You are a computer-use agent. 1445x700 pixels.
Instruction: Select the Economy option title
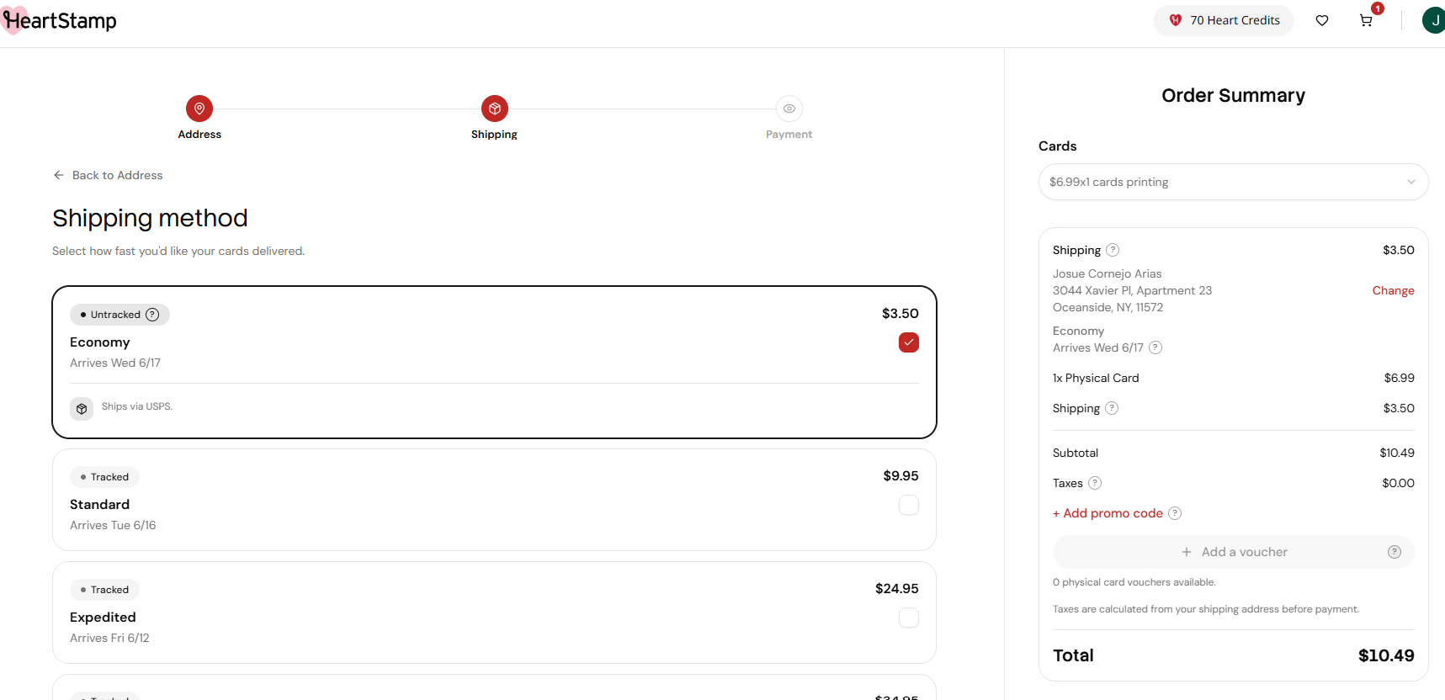[100, 342]
